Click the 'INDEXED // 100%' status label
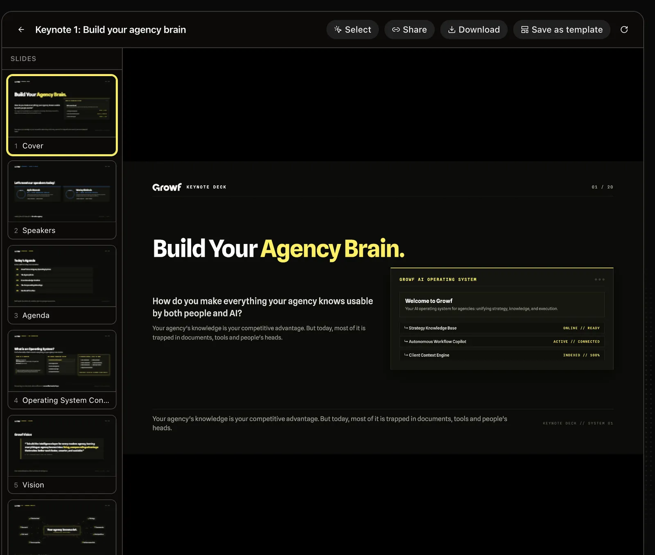The width and height of the screenshot is (655, 555). click(x=581, y=355)
